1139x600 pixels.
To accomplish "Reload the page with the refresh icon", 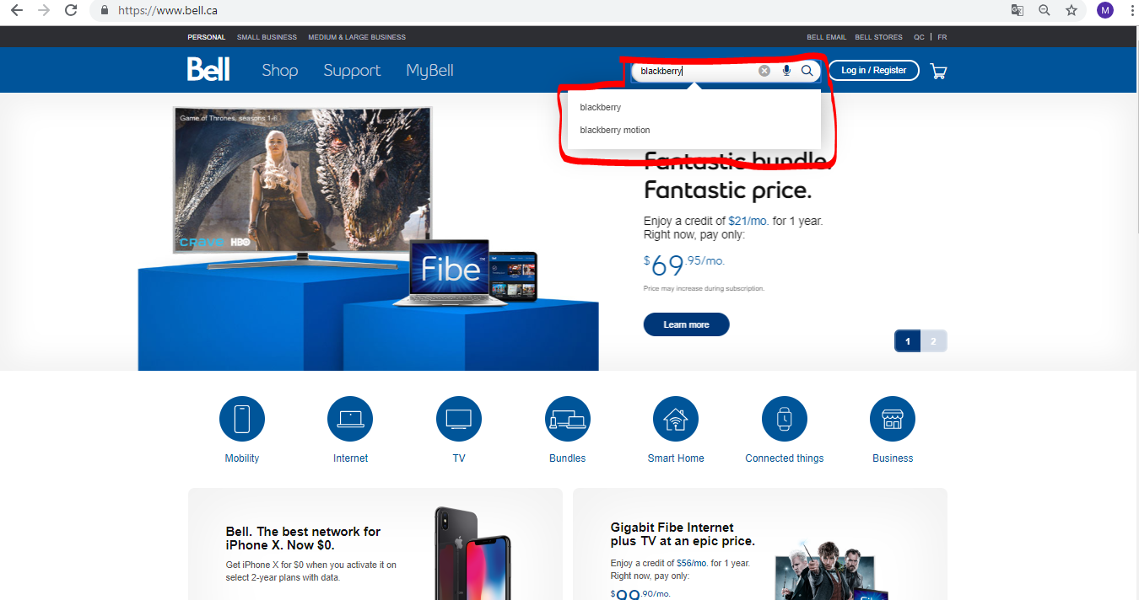I will click(72, 11).
